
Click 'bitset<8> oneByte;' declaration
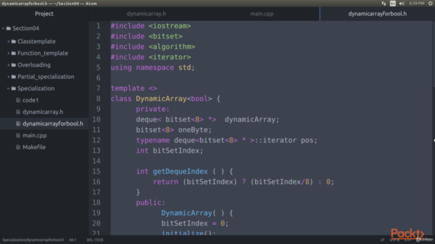pyautogui.click(x=174, y=130)
